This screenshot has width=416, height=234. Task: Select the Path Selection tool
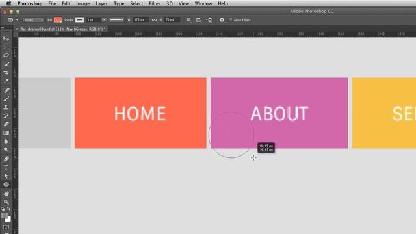click(6, 176)
